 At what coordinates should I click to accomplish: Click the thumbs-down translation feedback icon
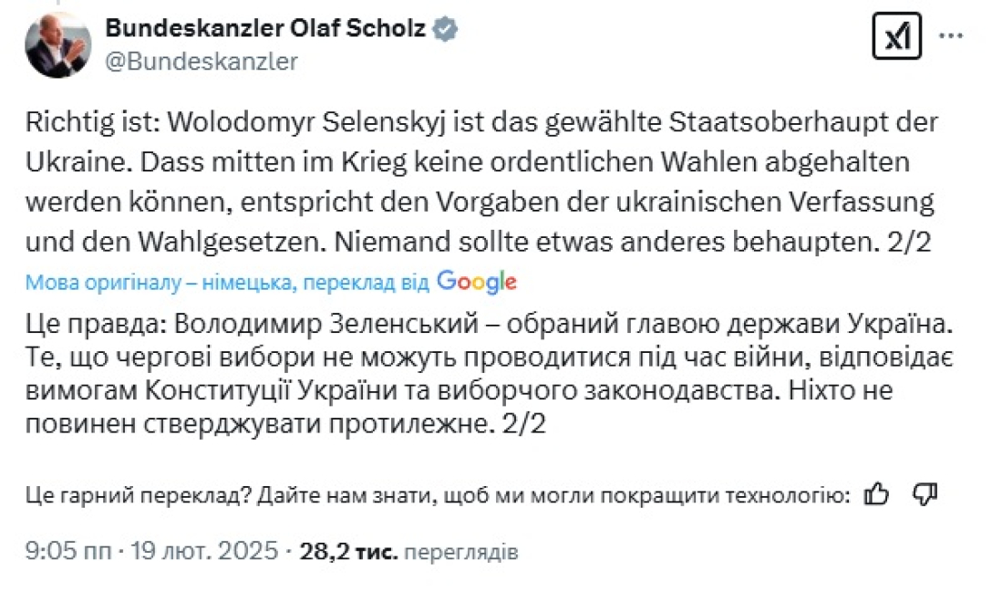click(925, 494)
